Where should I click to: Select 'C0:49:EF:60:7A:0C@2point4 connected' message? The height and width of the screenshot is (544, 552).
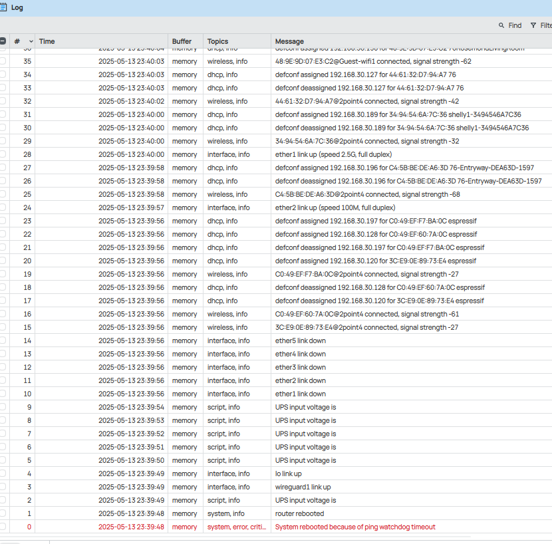pos(367,314)
